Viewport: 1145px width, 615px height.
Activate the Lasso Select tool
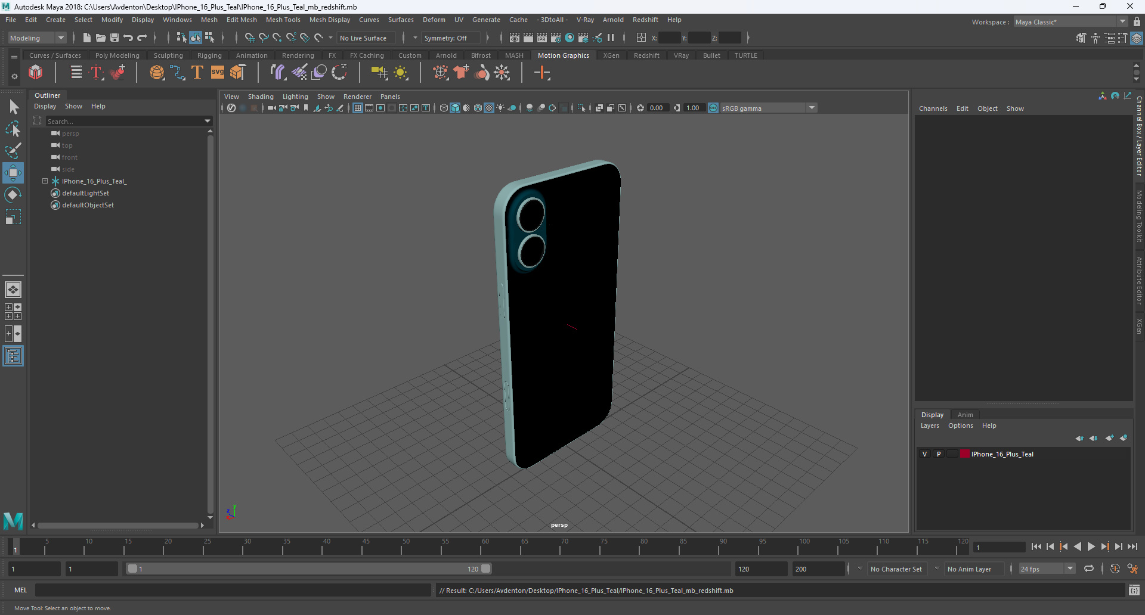click(13, 129)
